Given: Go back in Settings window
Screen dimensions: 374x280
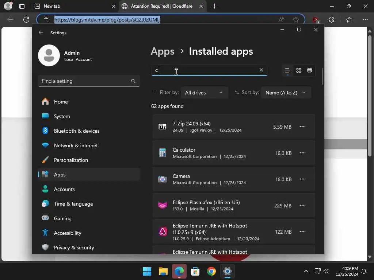Looking at the screenshot, I should click(41, 32).
